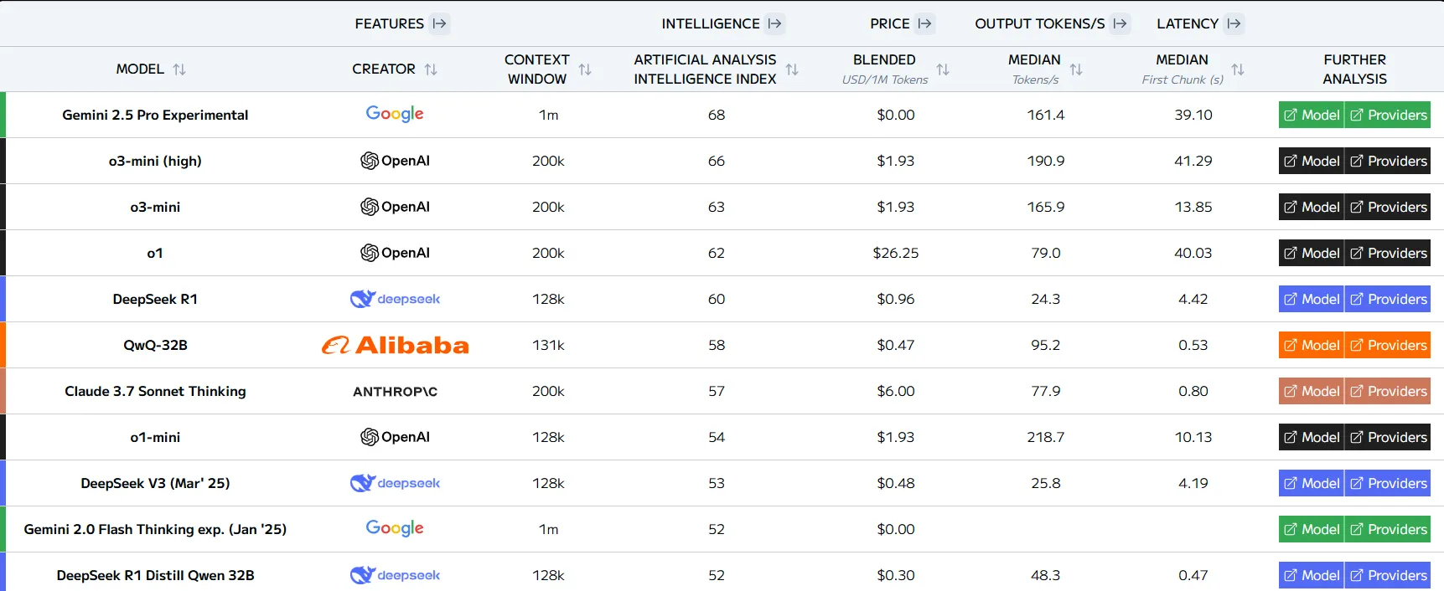Click the Alibaba logo in QwQ-32B row
The height and width of the screenshot is (591, 1444).
[395, 345]
